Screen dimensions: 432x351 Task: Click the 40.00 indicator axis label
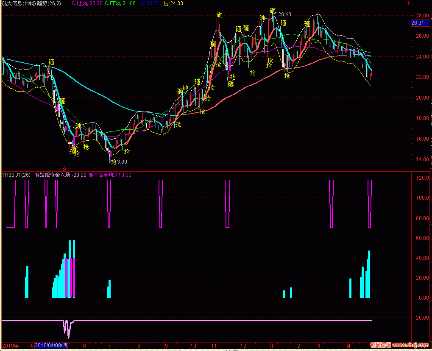pos(422,258)
